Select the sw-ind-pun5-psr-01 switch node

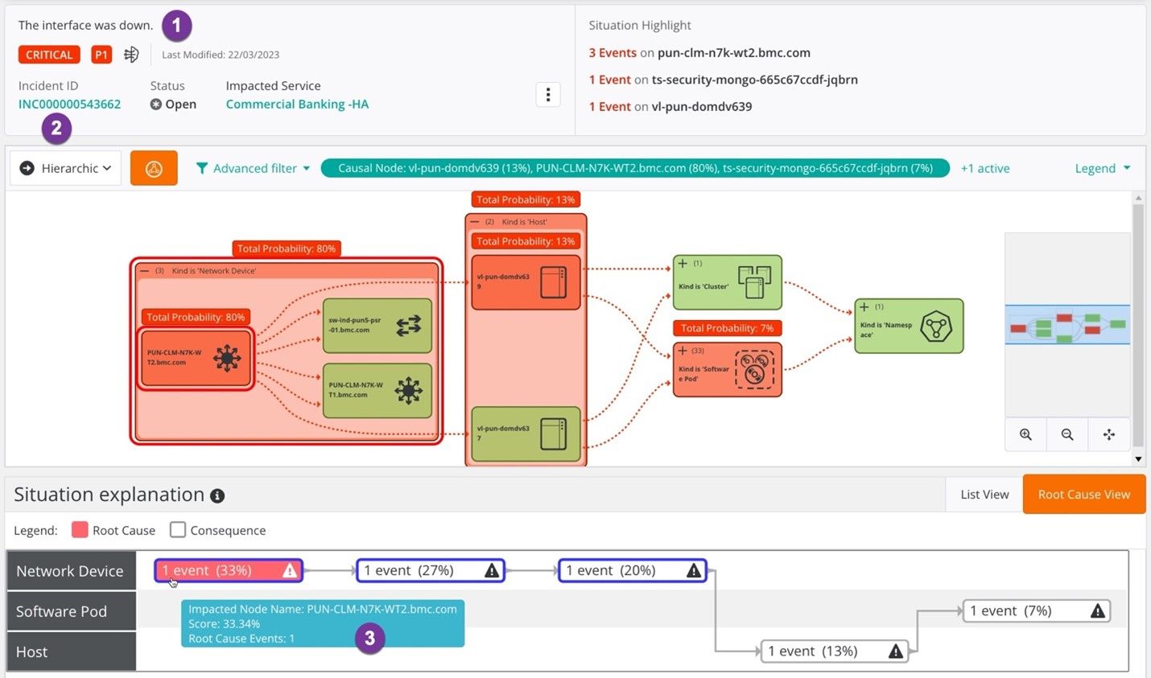377,326
